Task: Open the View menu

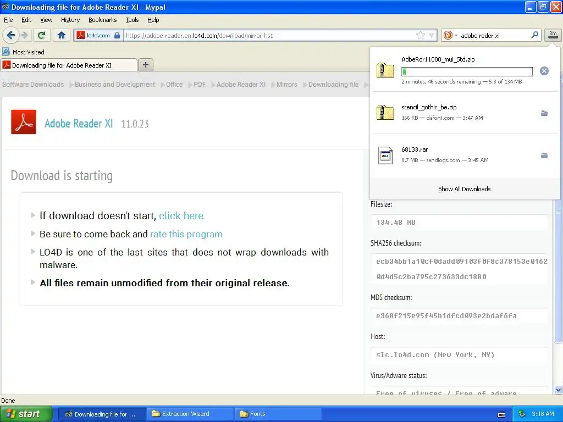Action: pyautogui.click(x=46, y=20)
